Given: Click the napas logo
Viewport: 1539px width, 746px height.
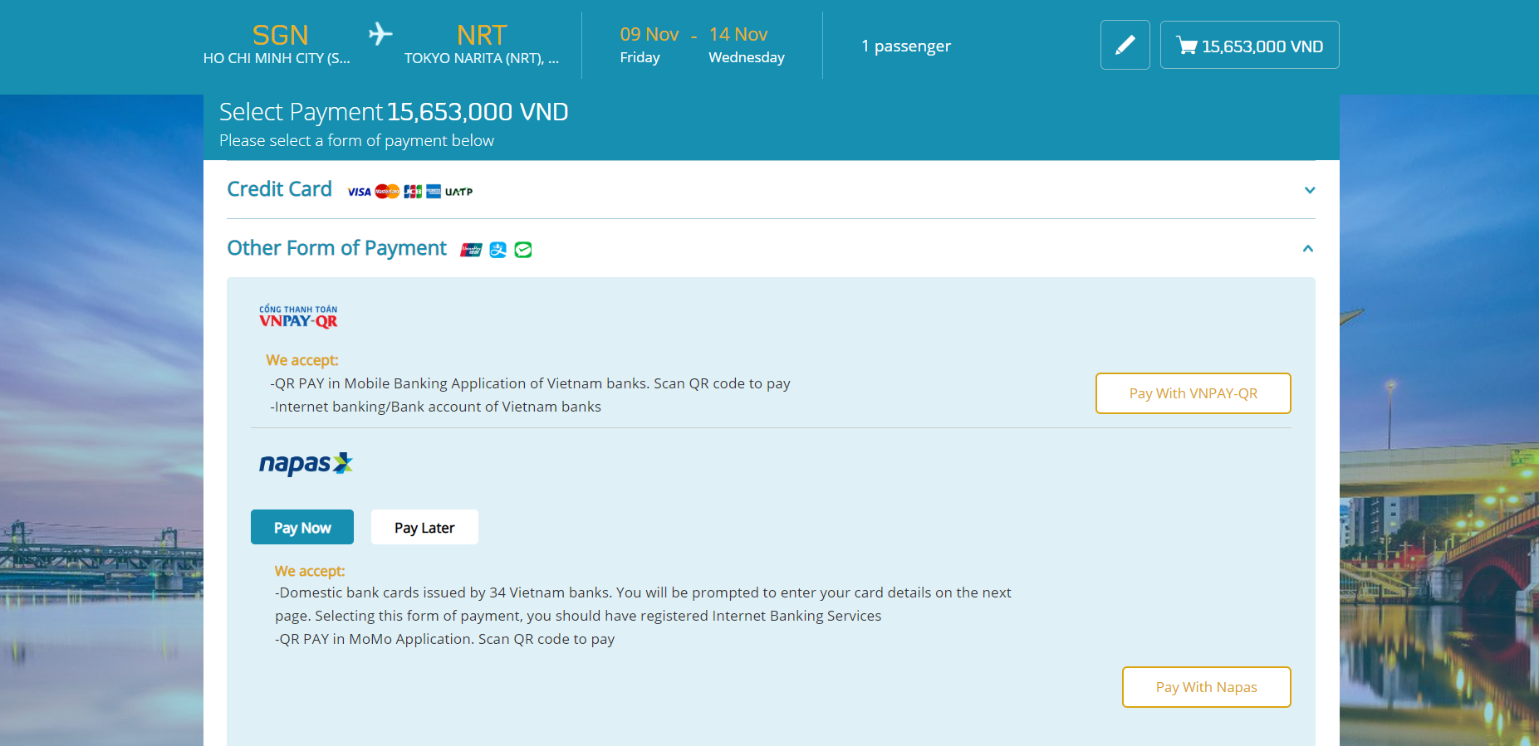Looking at the screenshot, I should coord(306,463).
